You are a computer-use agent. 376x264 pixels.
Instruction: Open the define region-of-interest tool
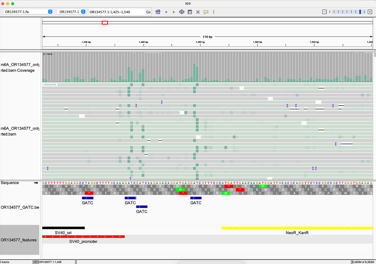click(190, 12)
